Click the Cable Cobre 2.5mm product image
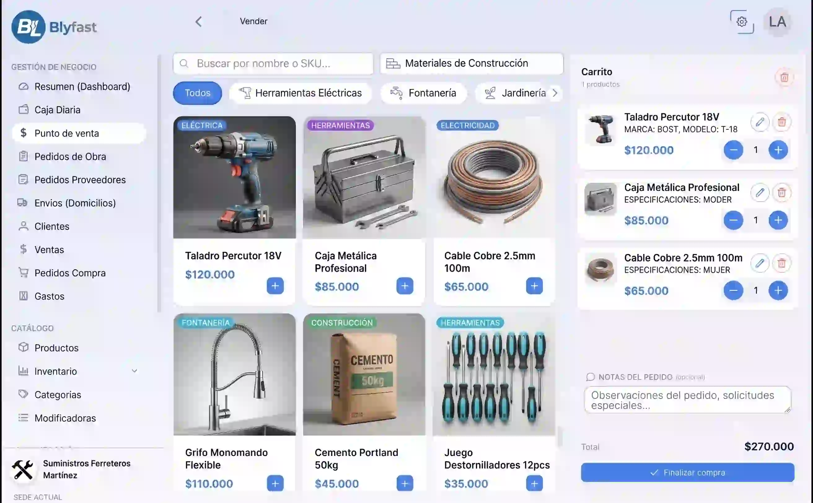The image size is (813, 503). click(x=494, y=177)
